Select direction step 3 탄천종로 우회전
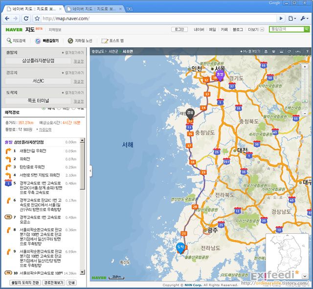This screenshot has width=313, height=289. 41,167
